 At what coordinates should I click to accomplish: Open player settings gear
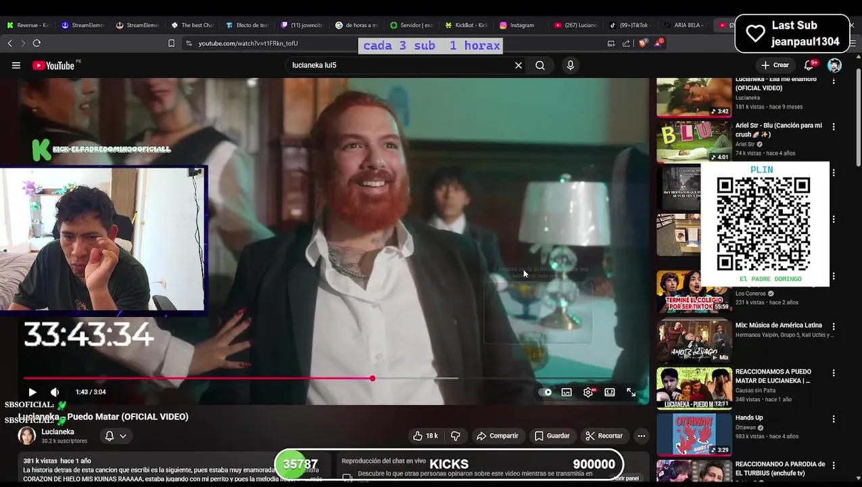click(588, 392)
